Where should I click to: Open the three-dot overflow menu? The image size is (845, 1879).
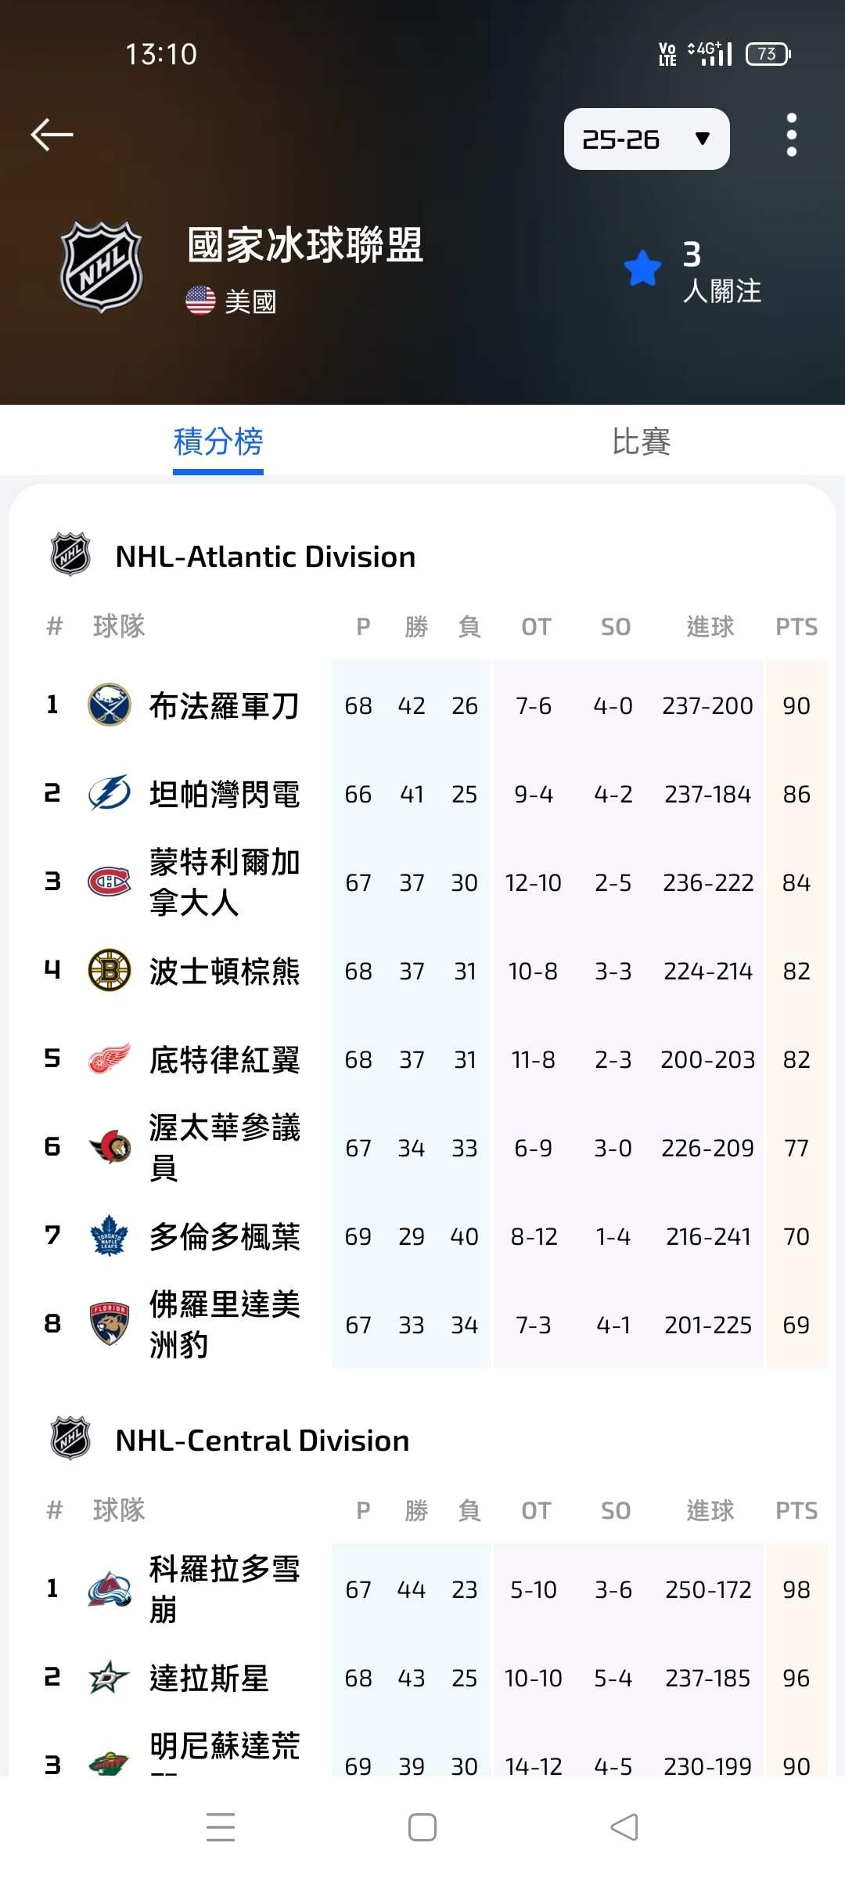pos(791,135)
